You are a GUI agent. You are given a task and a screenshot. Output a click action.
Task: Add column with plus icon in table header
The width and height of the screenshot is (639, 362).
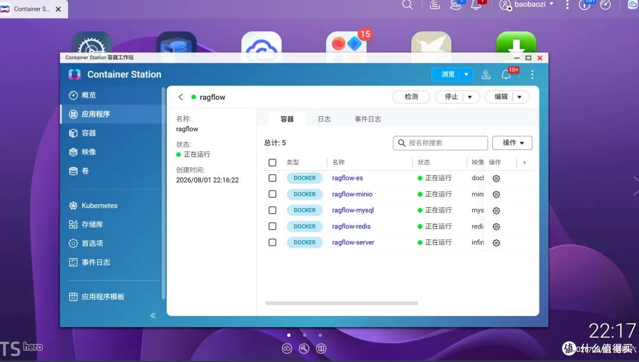click(x=524, y=162)
